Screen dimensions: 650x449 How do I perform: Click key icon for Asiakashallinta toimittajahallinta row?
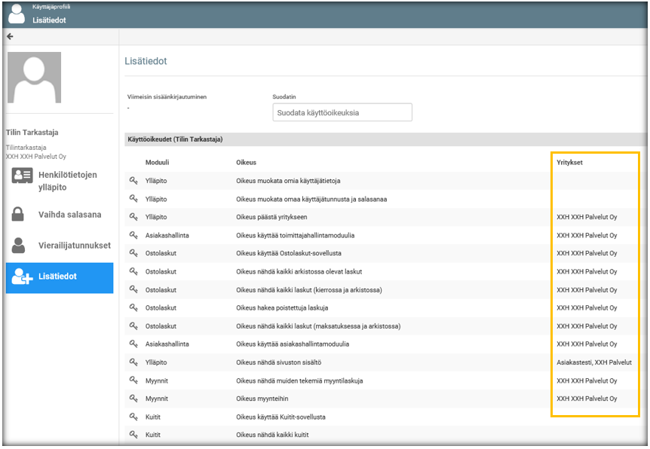[x=133, y=235]
